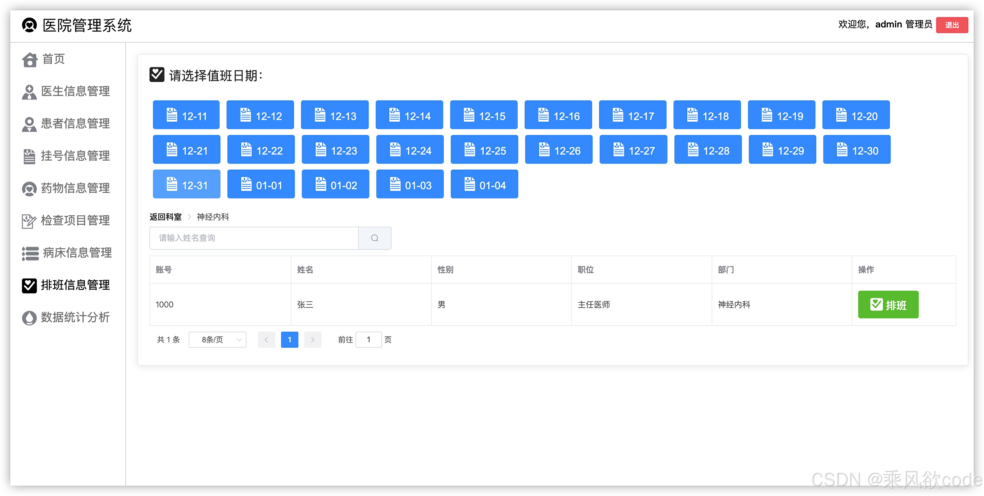
Task: Click the medicine info management icon
Action: 29,189
